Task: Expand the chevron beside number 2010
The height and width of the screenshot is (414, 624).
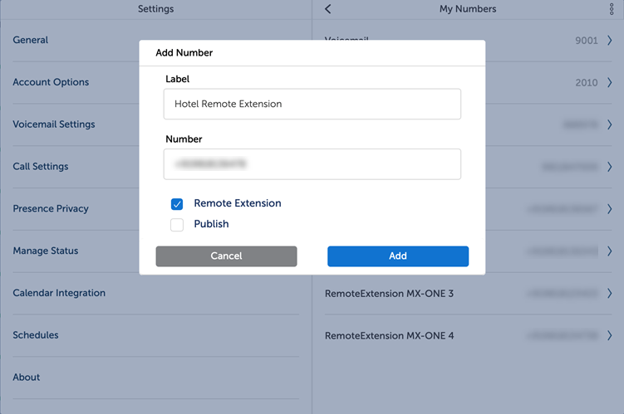Action: 609,82
